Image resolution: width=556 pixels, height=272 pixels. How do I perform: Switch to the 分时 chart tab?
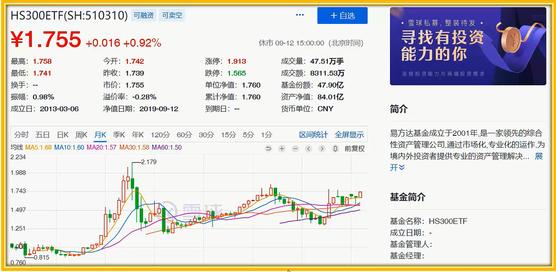pyautogui.click(x=21, y=135)
